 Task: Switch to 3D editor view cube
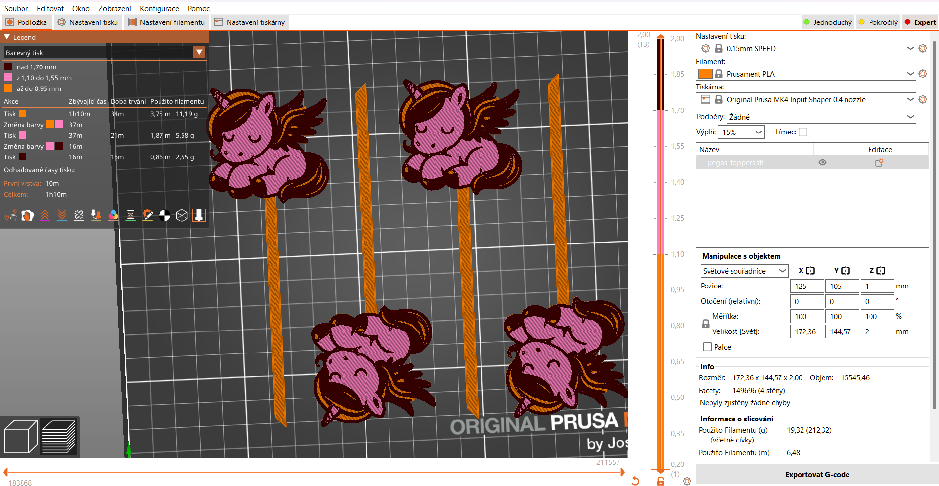pos(21,437)
